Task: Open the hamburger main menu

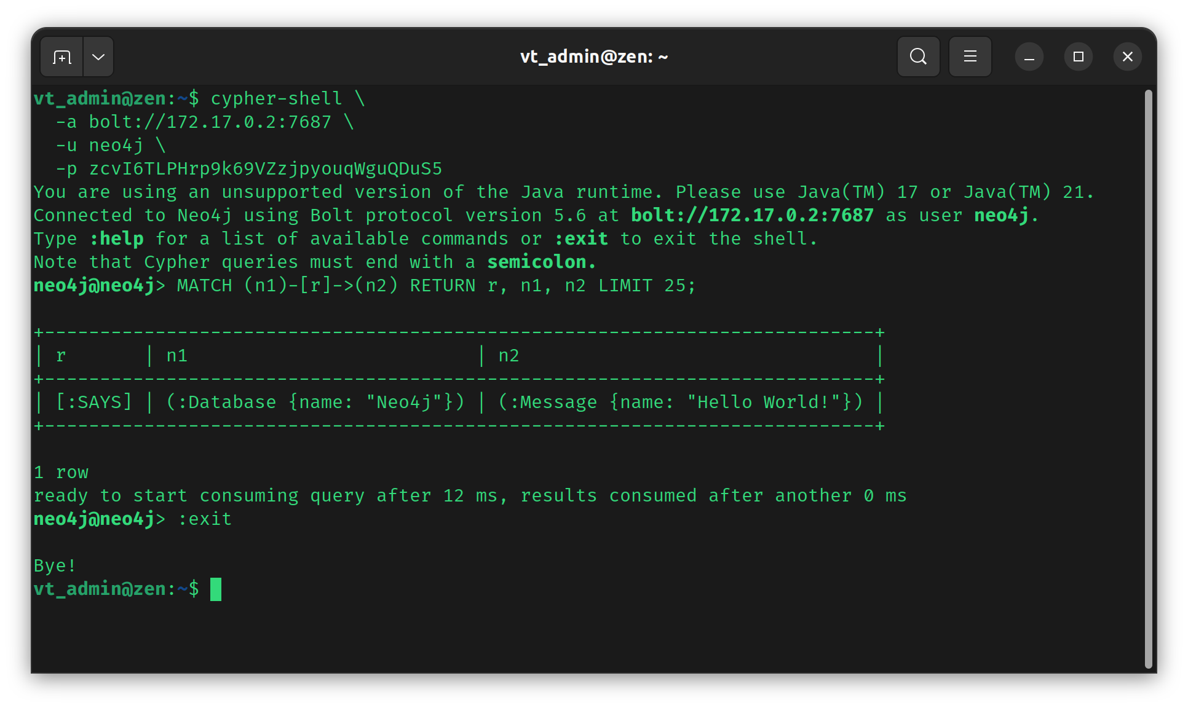Action: coord(970,57)
